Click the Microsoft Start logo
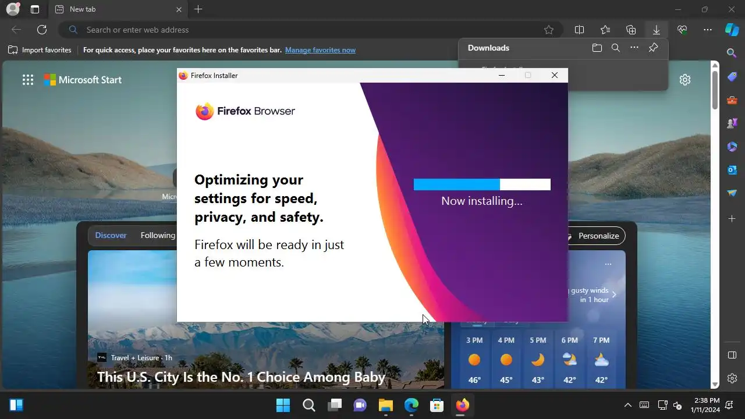 coord(83,80)
